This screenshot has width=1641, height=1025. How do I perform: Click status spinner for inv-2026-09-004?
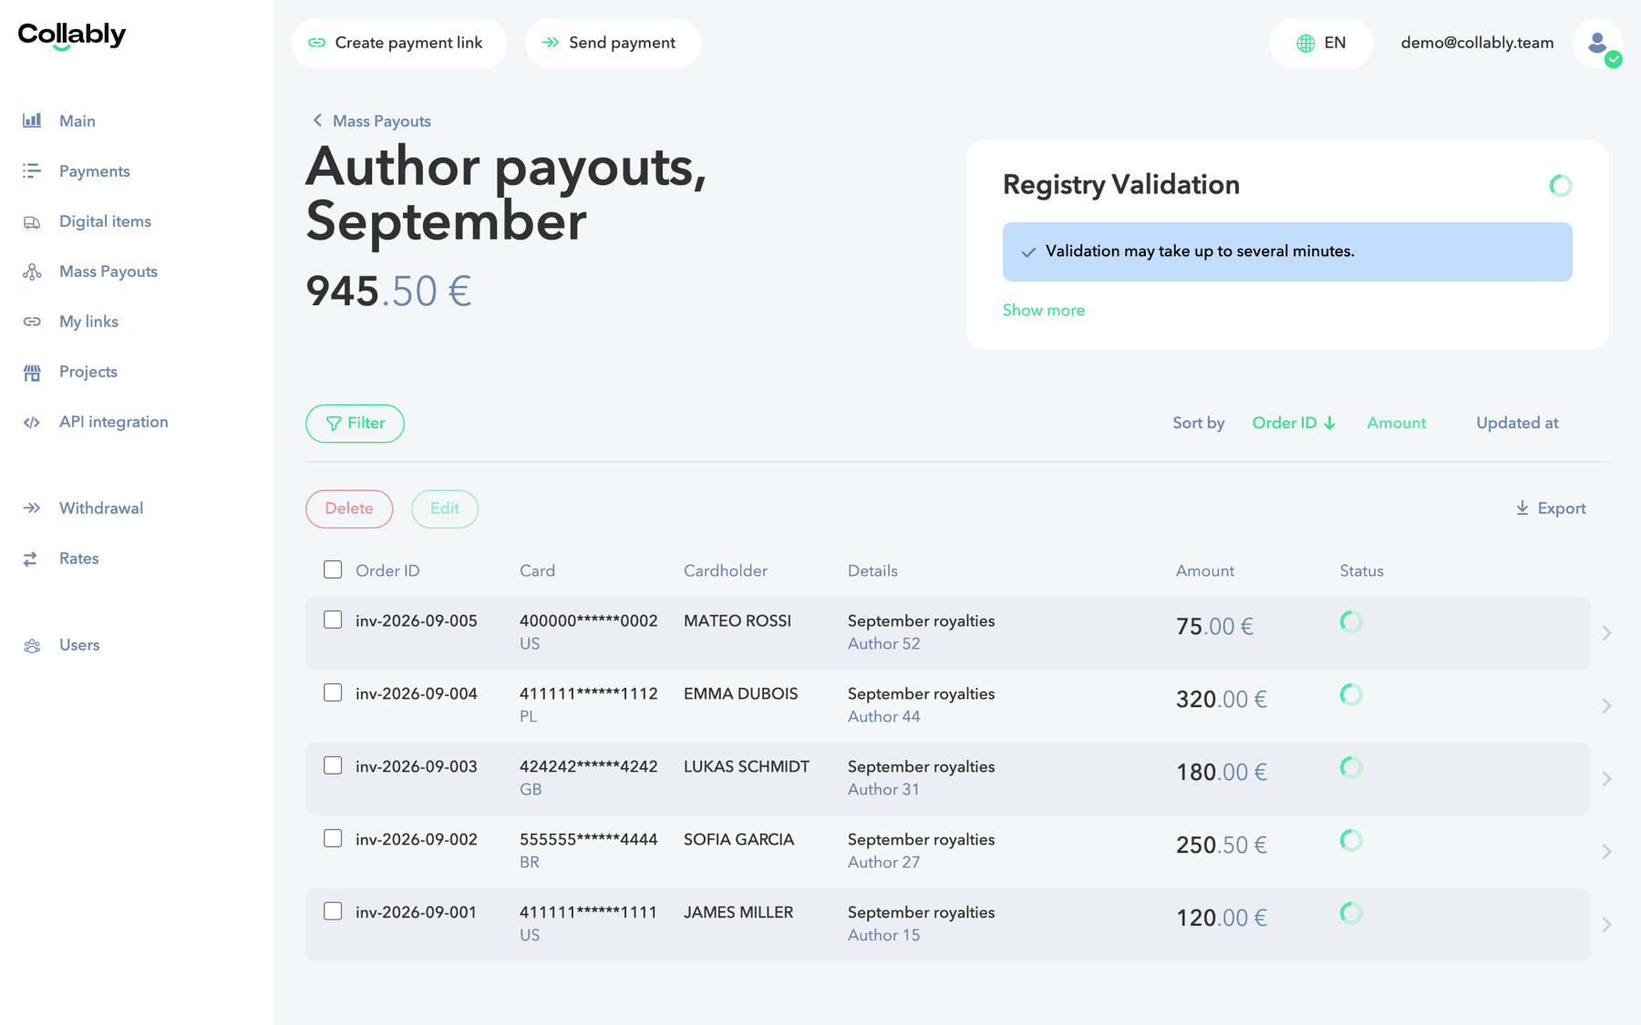(x=1351, y=694)
